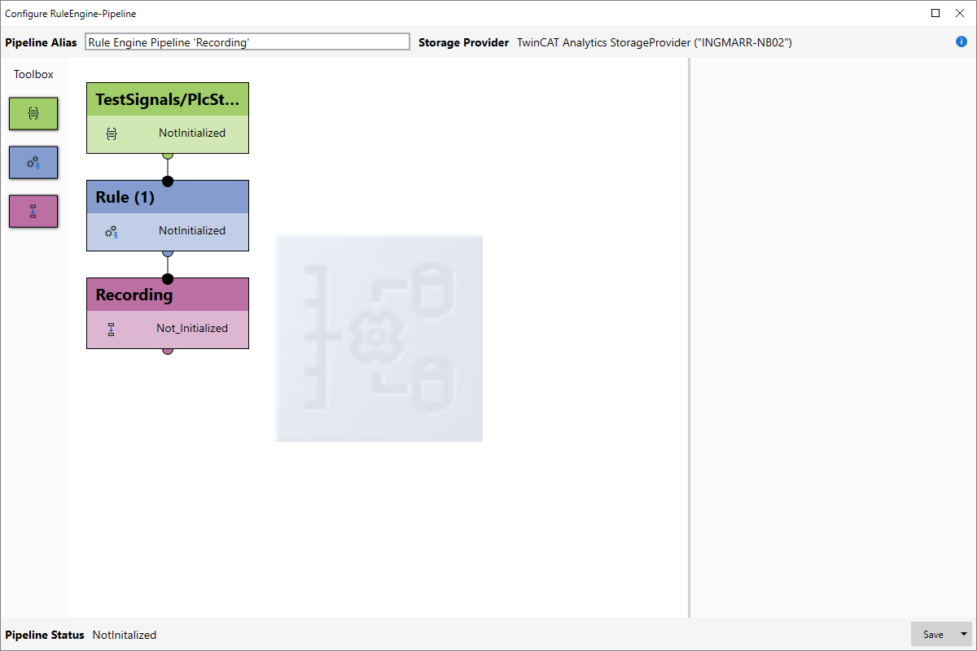Click the Storage Provider label
Screen dimensions: 977x651
coord(464,42)
